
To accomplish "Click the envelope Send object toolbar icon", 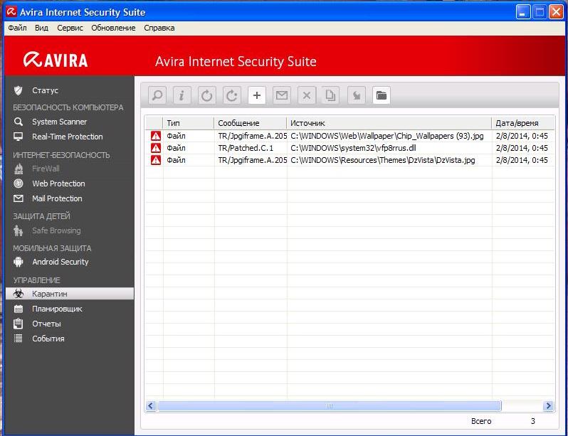I will (x=282, y=95).
